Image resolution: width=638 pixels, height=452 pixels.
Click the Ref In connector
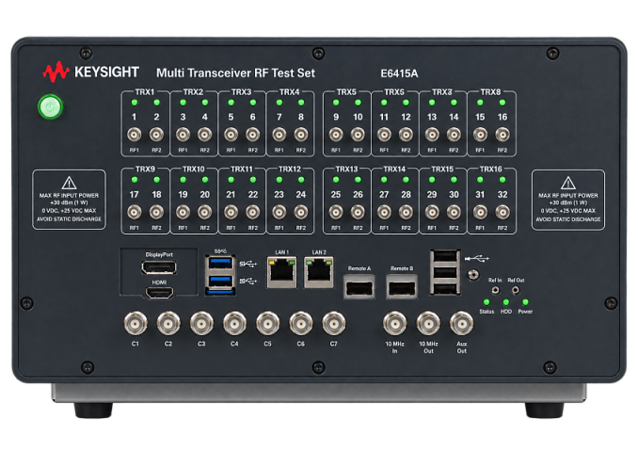pyautogui.click(x=496, y=290)
